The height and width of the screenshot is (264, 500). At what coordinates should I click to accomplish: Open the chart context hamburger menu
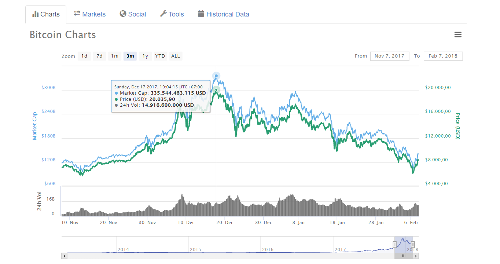458,35
